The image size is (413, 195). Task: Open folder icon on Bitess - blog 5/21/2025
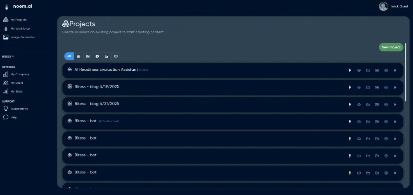click(x=368, y=104)
